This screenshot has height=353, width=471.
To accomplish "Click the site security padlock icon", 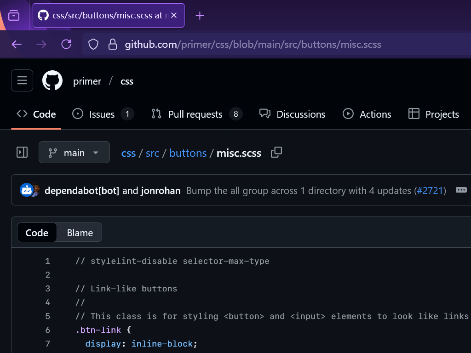I will click(112, 44).
